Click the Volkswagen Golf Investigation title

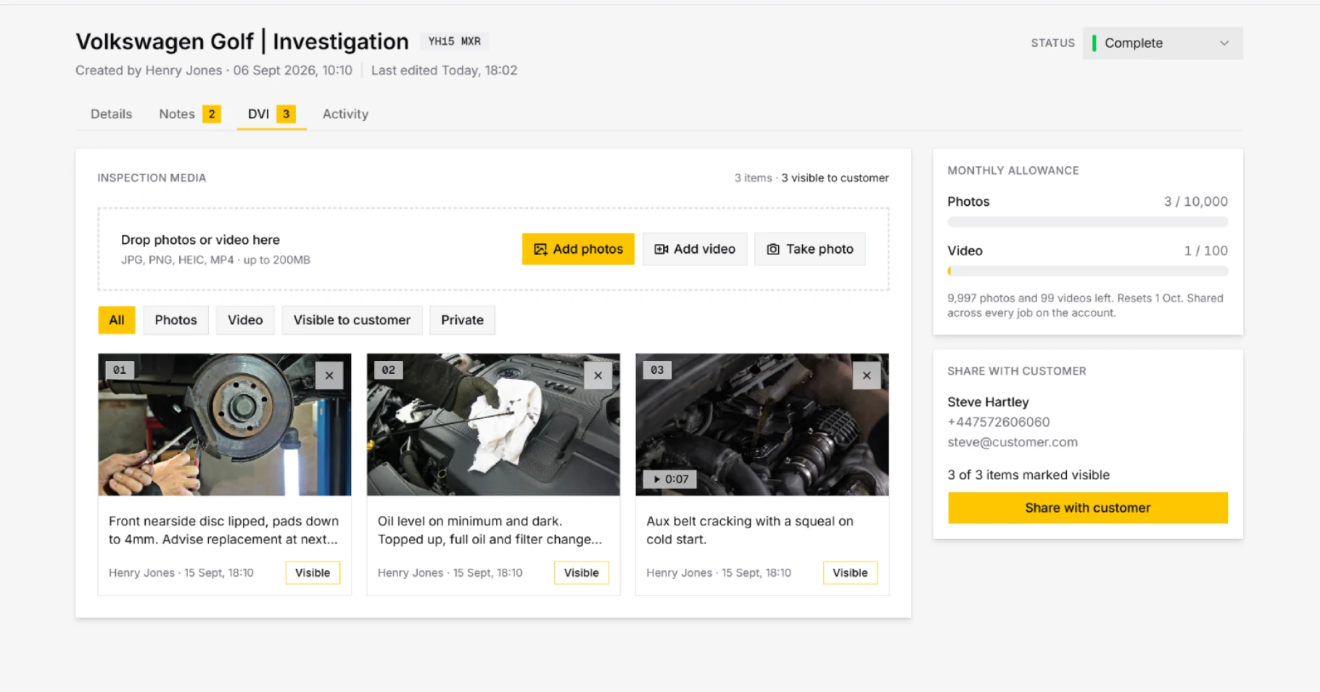click(242, 41)
